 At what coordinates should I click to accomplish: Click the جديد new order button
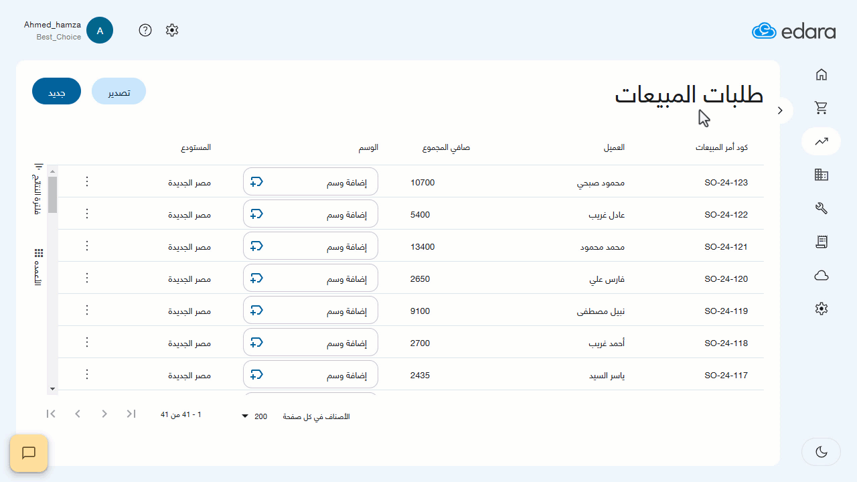point(56,92)
